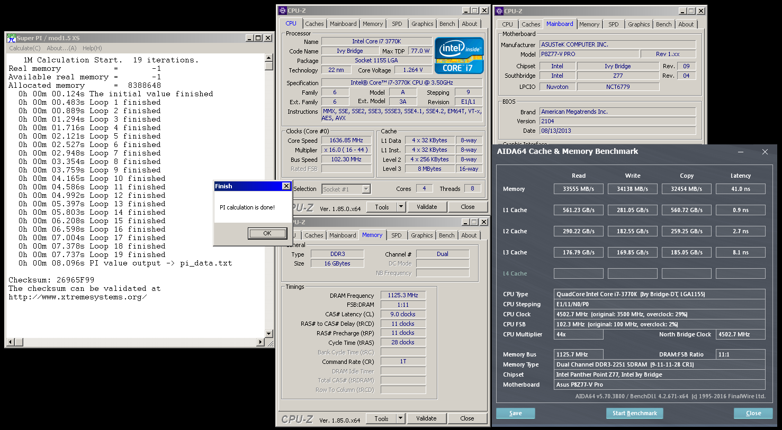Viewport: 782px width, 430px height.
Task: Click the Close button in AIDA64 window
Action: tap(753, 414)
